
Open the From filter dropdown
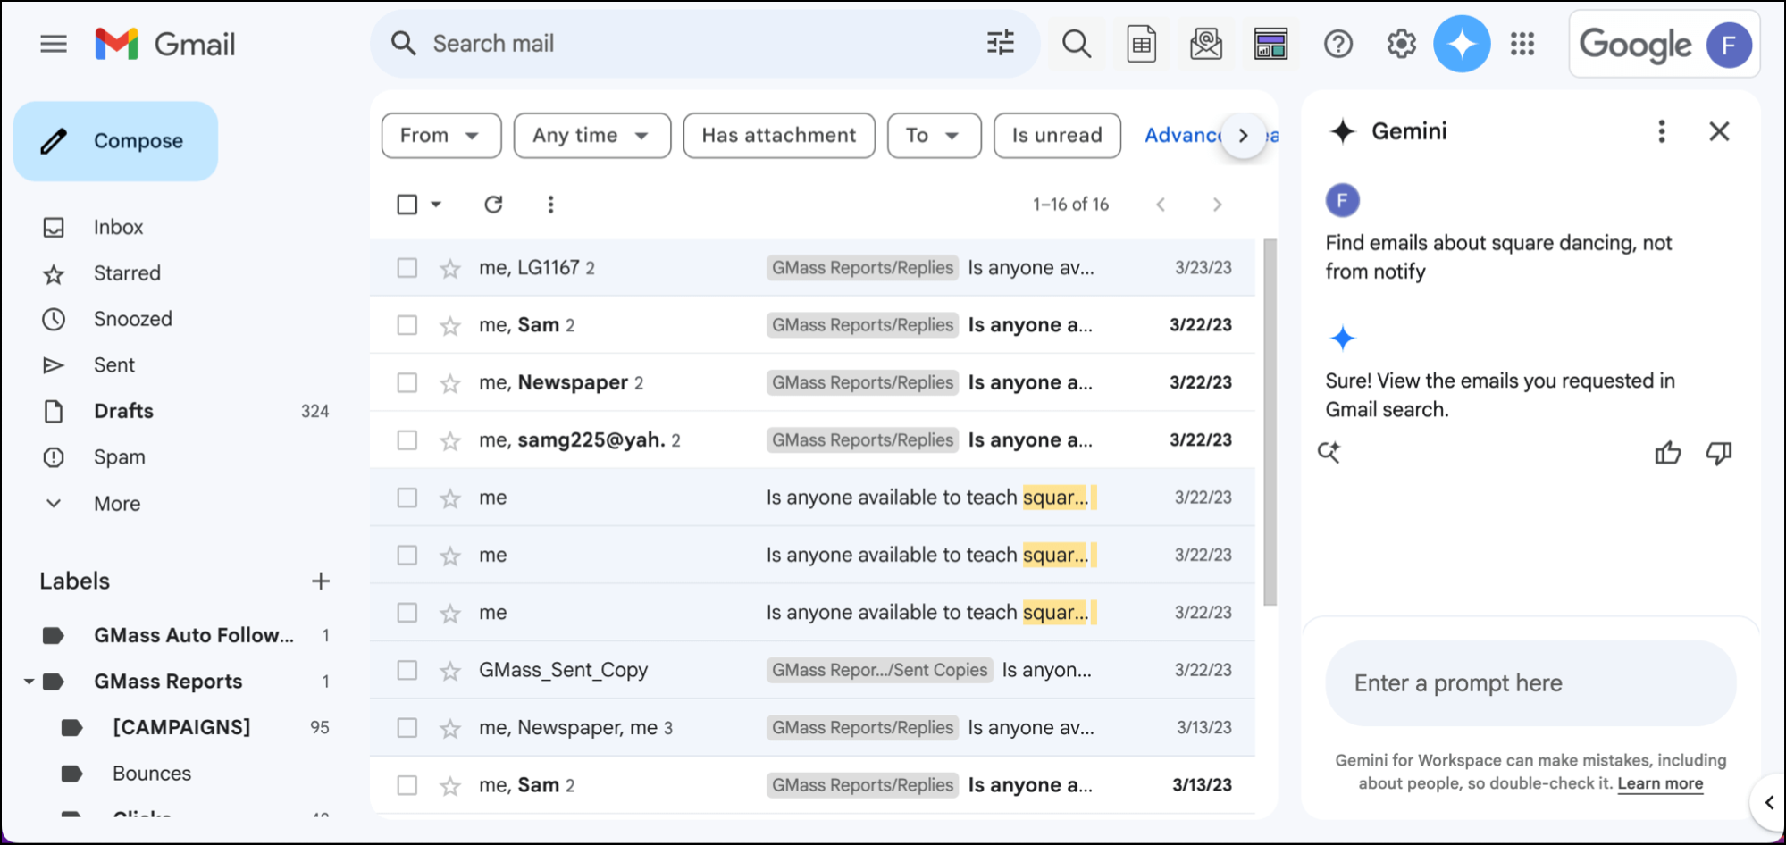coord(441,136)
